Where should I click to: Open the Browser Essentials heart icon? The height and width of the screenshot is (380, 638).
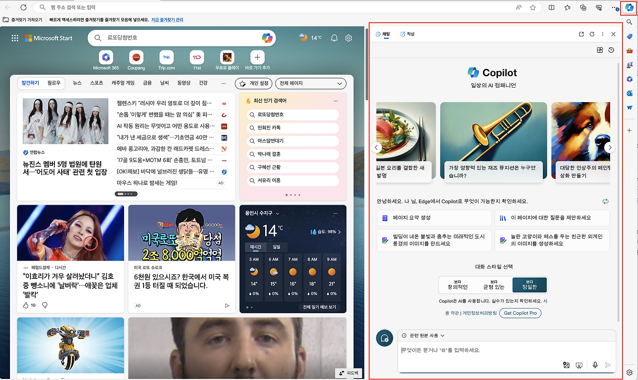tap(599, 7)
